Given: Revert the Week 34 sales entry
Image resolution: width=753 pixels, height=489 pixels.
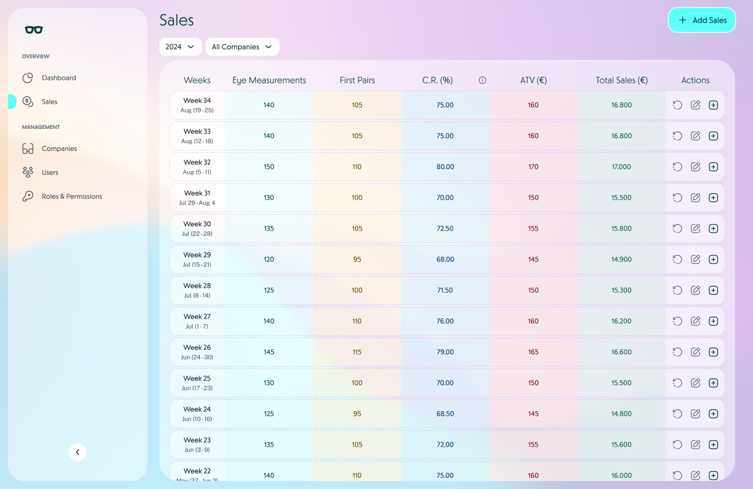Looking at the screenshot, I should click(677, 105).
